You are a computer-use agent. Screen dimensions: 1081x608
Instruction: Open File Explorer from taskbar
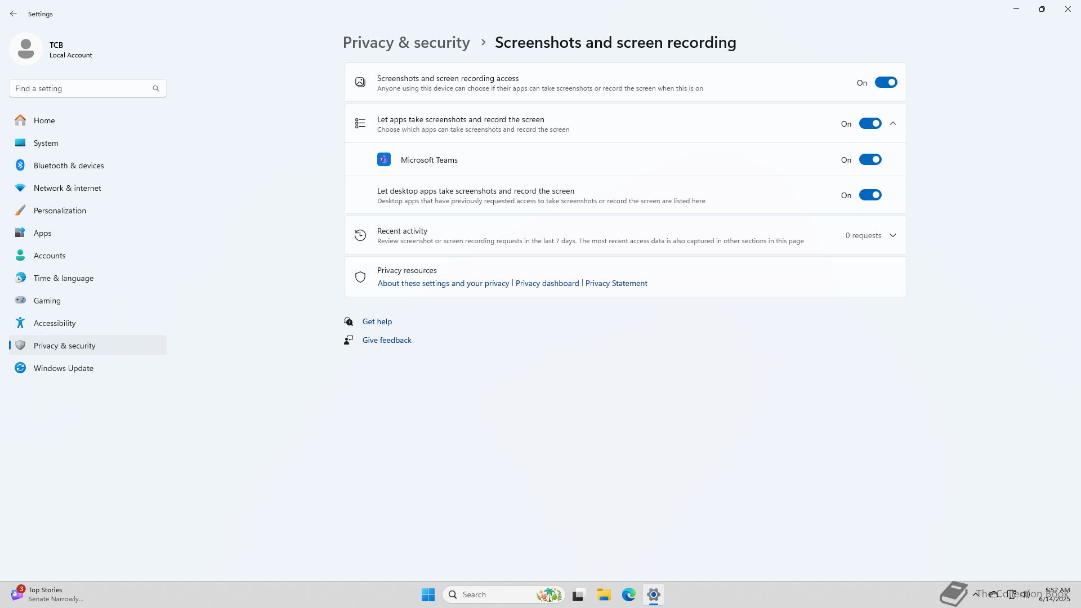point(604,594)
